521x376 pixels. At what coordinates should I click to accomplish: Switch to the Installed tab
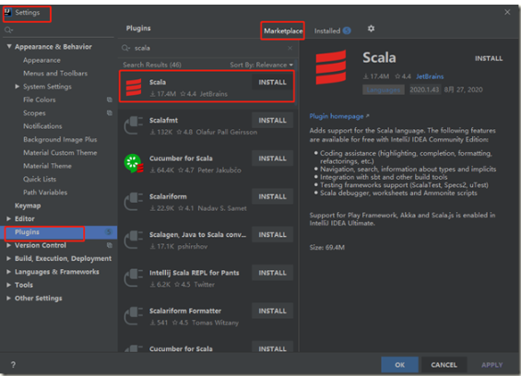pyautogui.click(x=332, y=31)
